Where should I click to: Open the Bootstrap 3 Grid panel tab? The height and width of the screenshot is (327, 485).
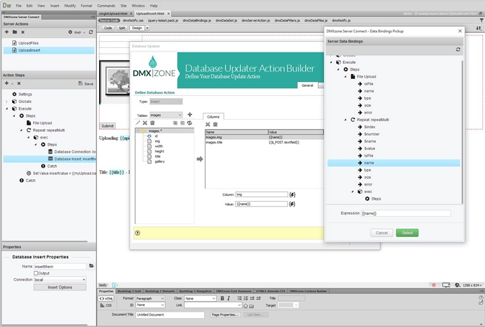[x=129, y=291]
